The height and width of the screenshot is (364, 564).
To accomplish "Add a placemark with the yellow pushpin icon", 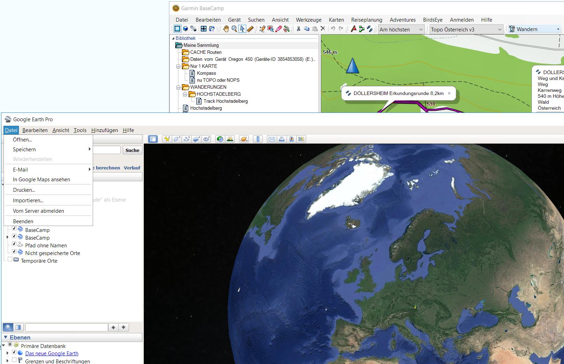I will tap(167, 139).
